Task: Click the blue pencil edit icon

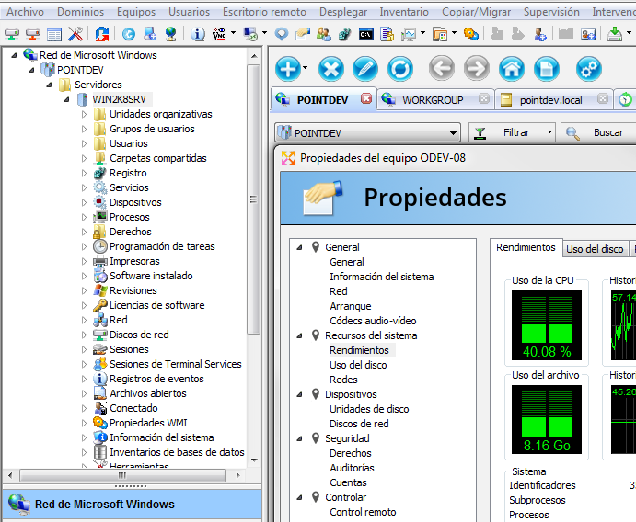Action: [x=365, y=69]
